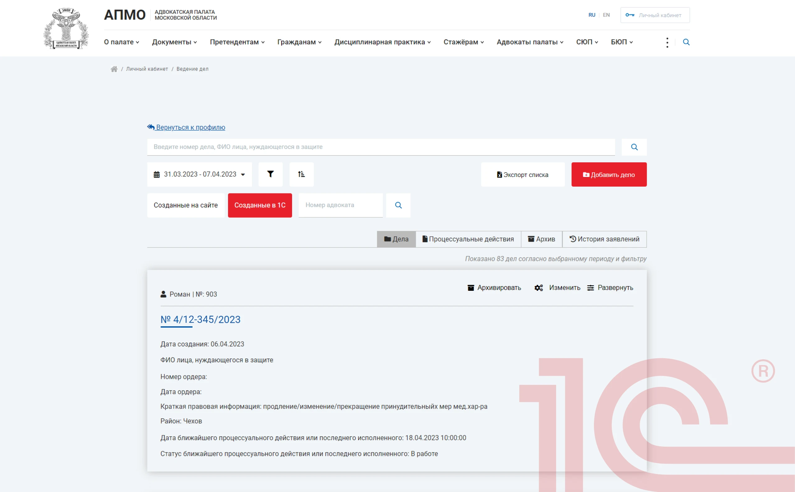Click Развернуть to expand case details
This screenshot has width=795, height=492.
[x=610, y=288]
